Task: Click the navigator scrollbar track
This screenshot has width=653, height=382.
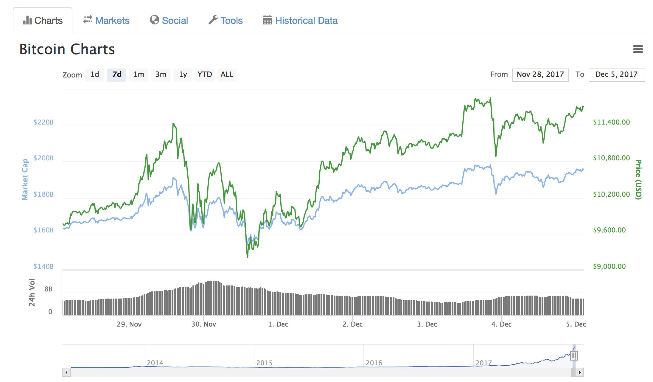Action: (x=321, y=372)
